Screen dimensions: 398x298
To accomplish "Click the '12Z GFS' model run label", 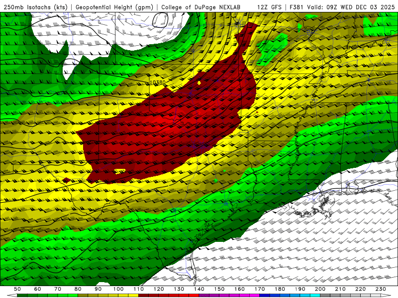I will [x=269, y=7].
